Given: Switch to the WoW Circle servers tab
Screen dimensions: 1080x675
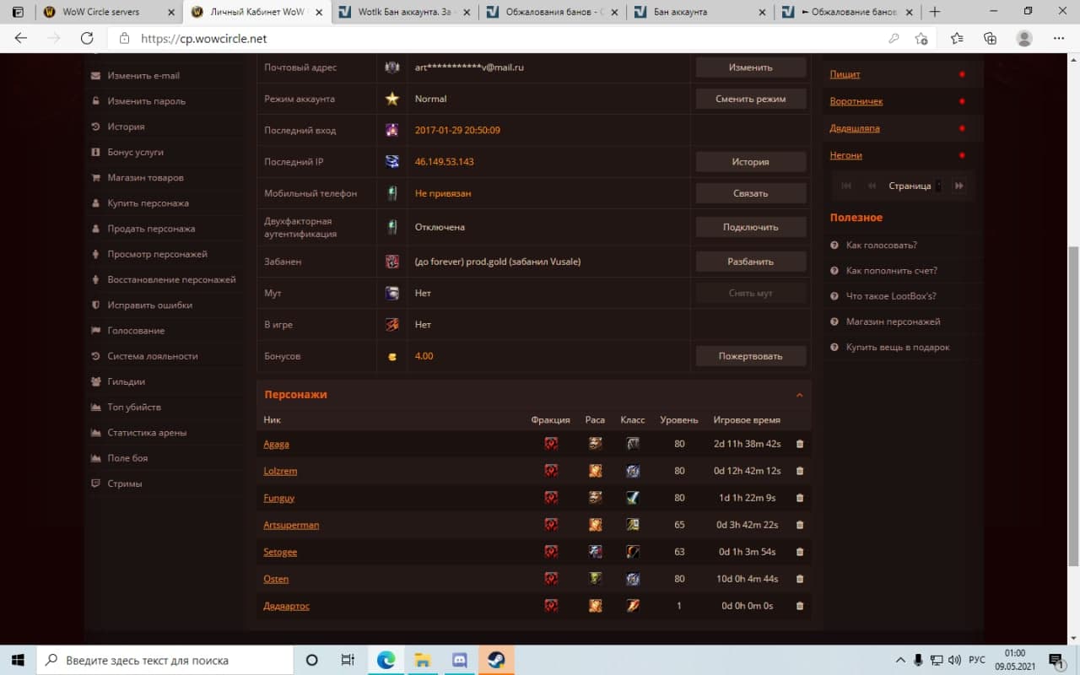Looking at the screenshot, I should click(100, 12).
